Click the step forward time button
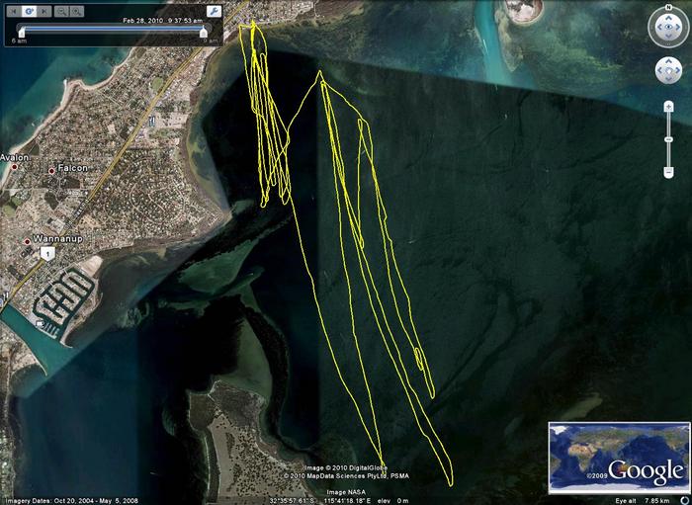692x505 pixels. [43, 11]
